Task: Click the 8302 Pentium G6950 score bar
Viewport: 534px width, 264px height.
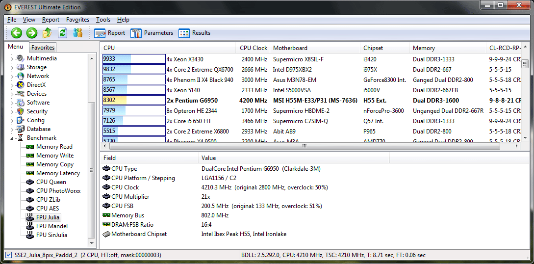Action: click(134, 101)
